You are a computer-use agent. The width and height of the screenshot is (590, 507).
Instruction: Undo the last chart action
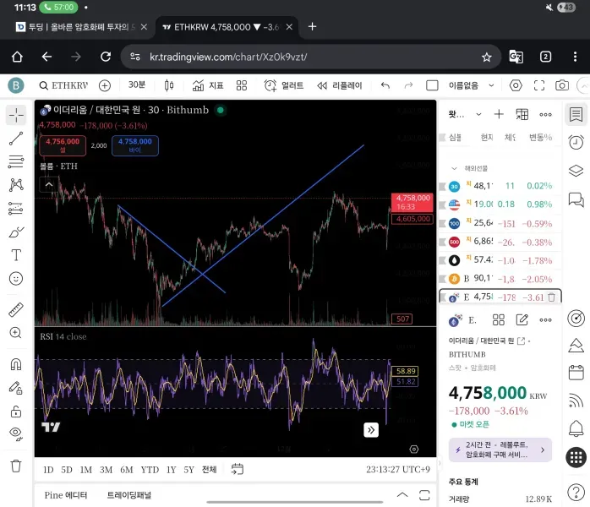[x=385, y=85]
